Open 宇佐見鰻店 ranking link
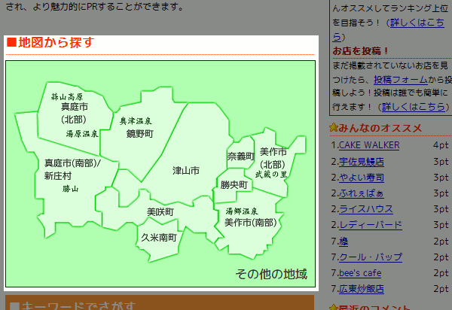452x310 pixels. click(x=361, y=162)
